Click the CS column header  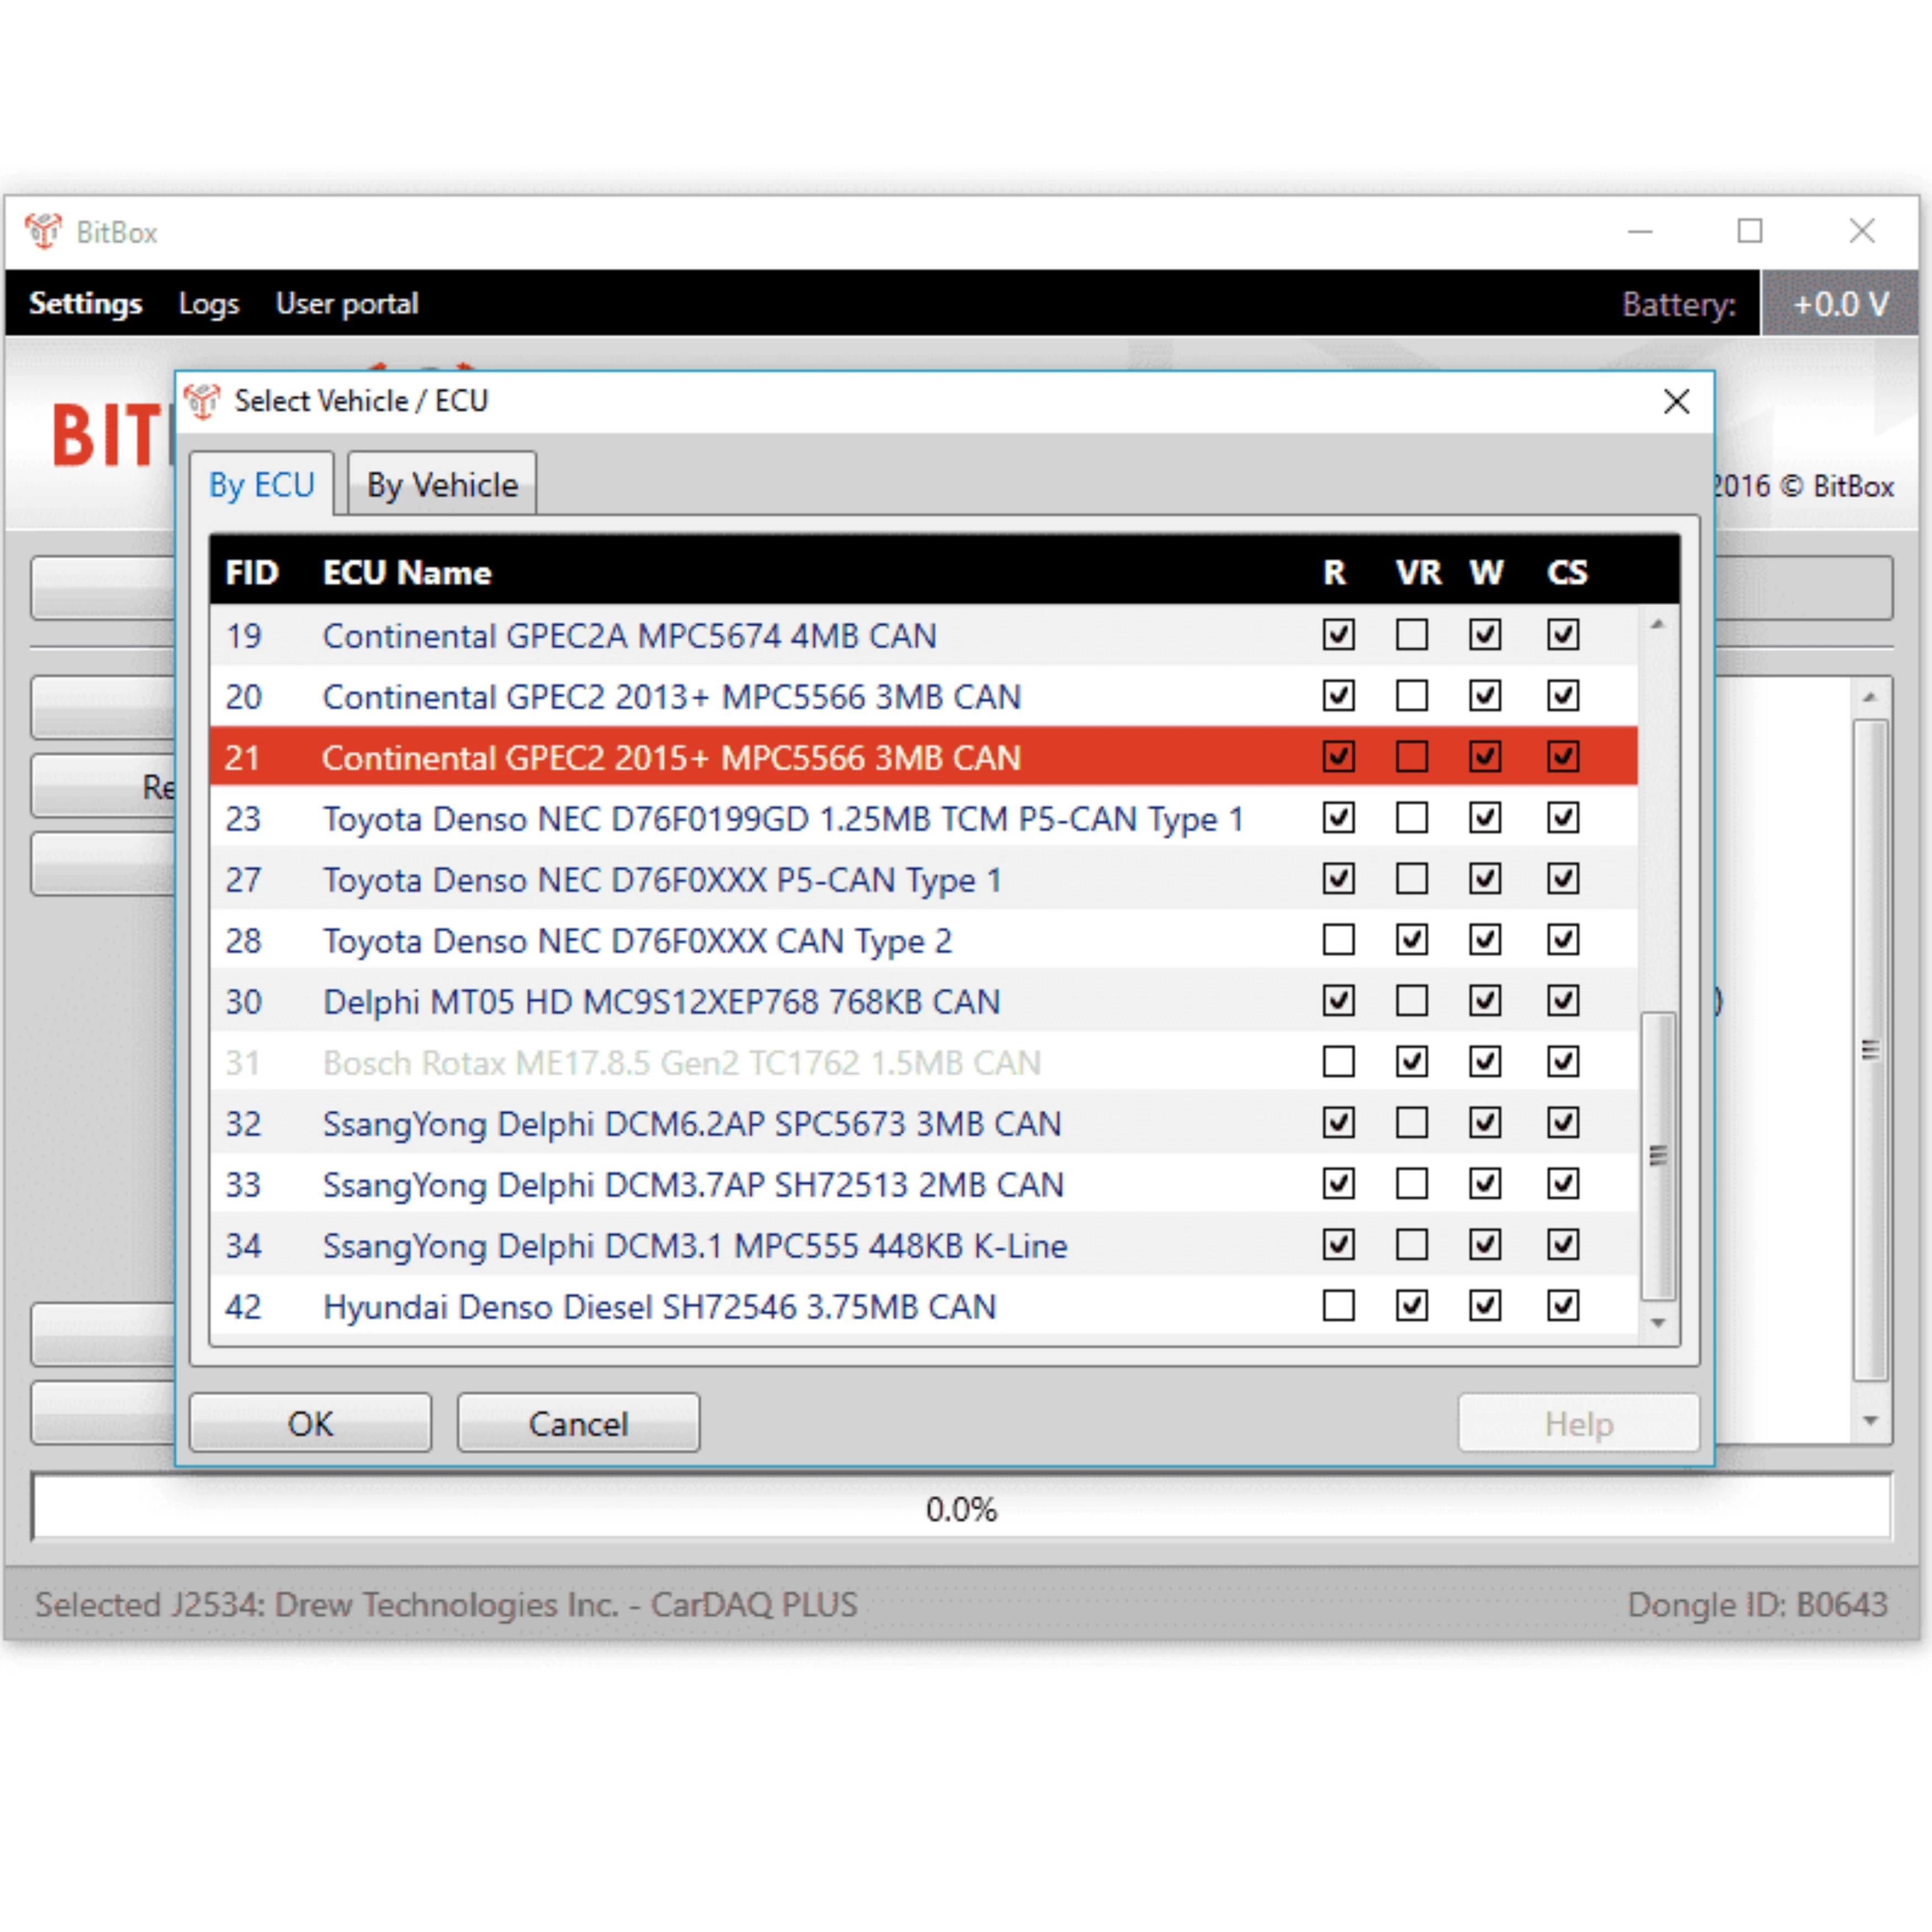[1567, 572]
